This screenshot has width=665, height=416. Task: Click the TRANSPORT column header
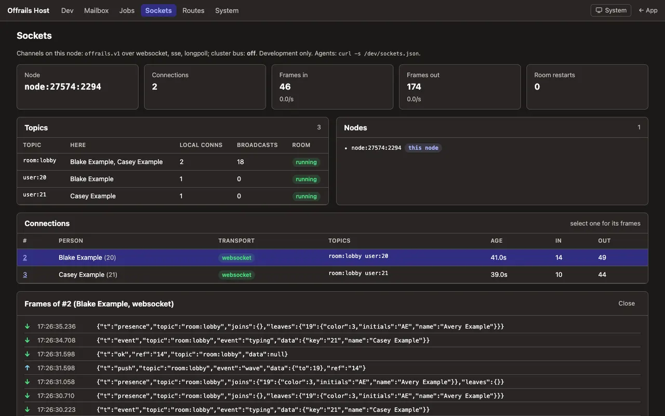236,241
